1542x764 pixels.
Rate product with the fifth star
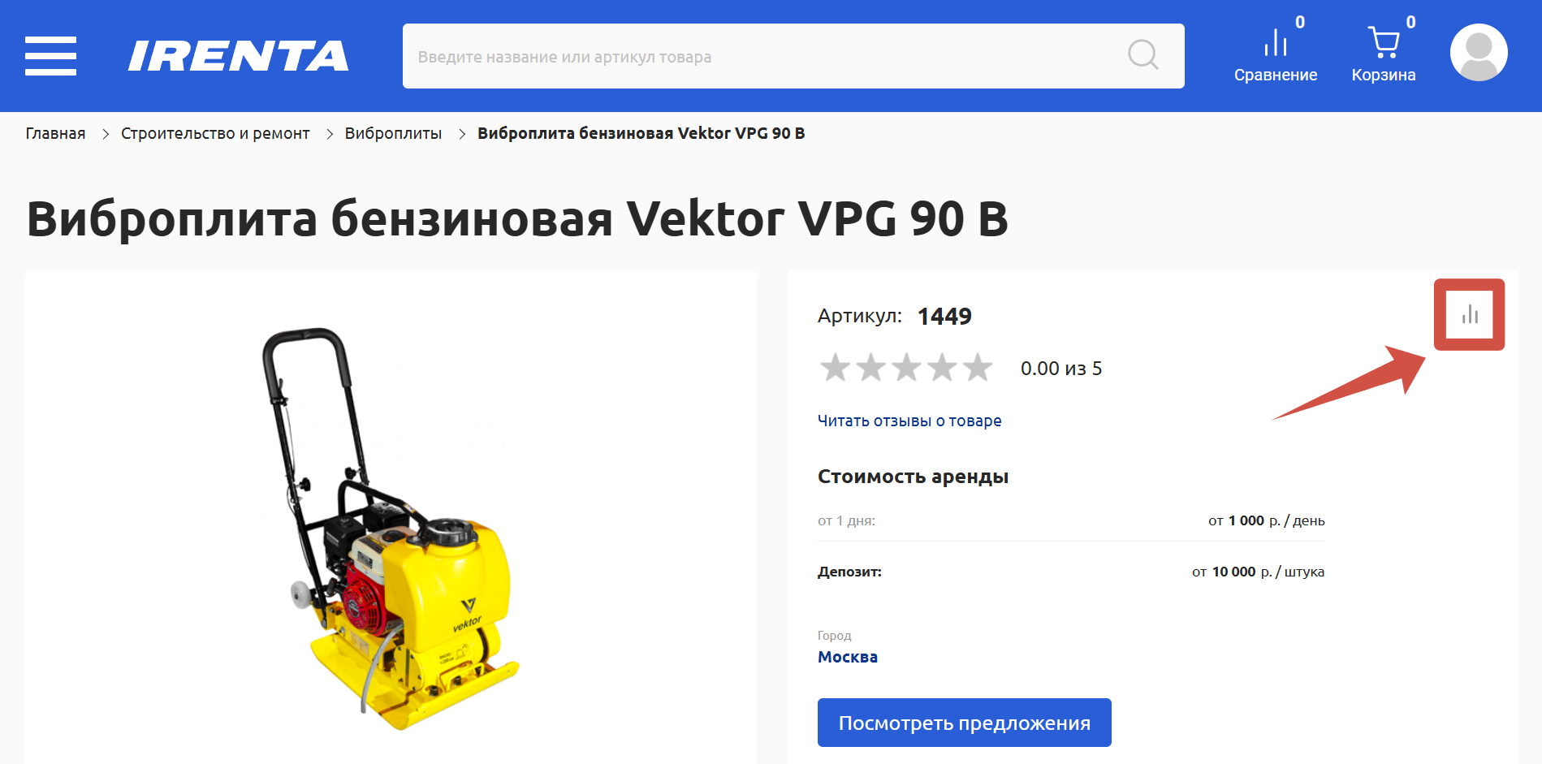[978, 368]
